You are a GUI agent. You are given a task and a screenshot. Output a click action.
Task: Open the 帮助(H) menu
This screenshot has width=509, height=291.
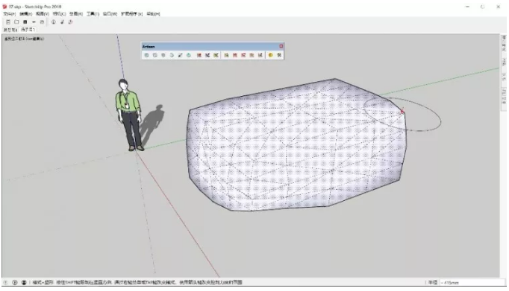[153, 14]
